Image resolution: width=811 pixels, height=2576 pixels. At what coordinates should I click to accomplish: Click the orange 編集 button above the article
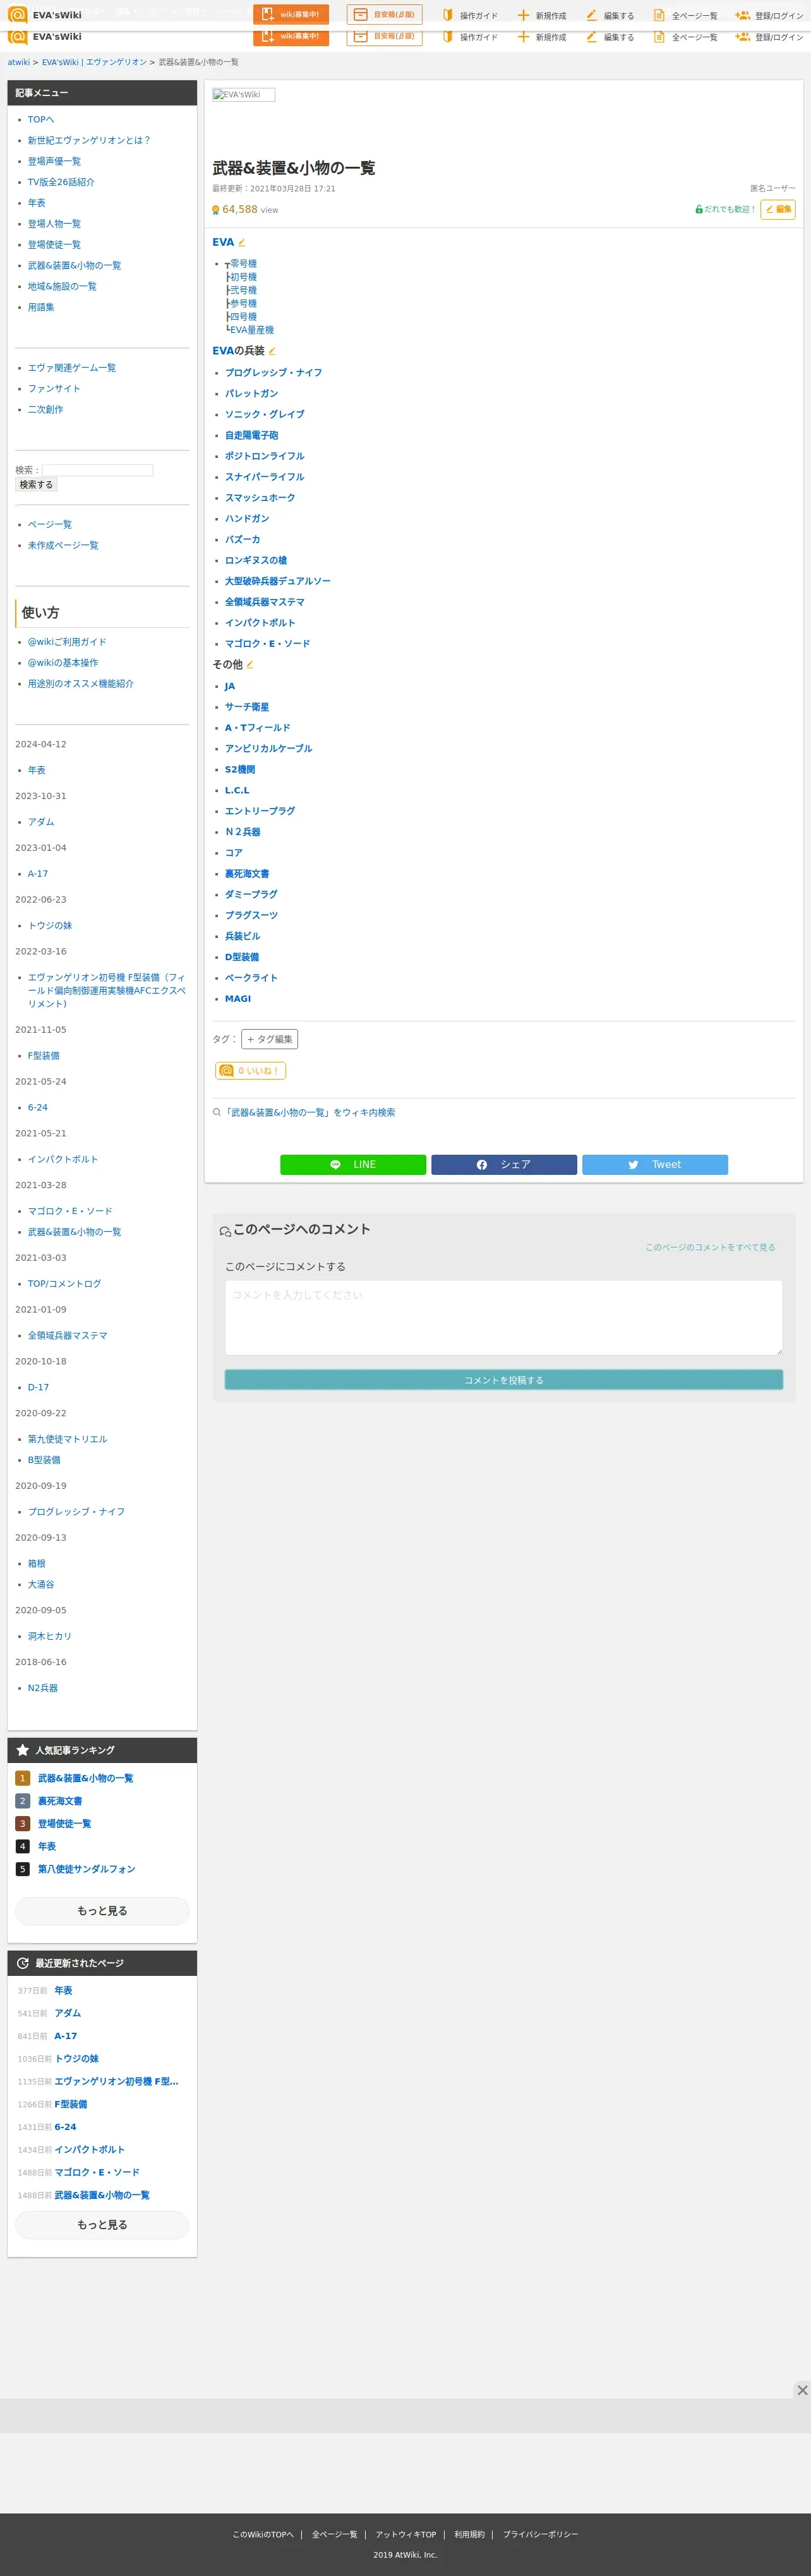(x=778, y=210)
